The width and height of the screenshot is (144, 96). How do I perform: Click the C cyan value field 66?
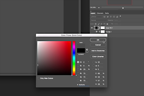pos(100,74)
